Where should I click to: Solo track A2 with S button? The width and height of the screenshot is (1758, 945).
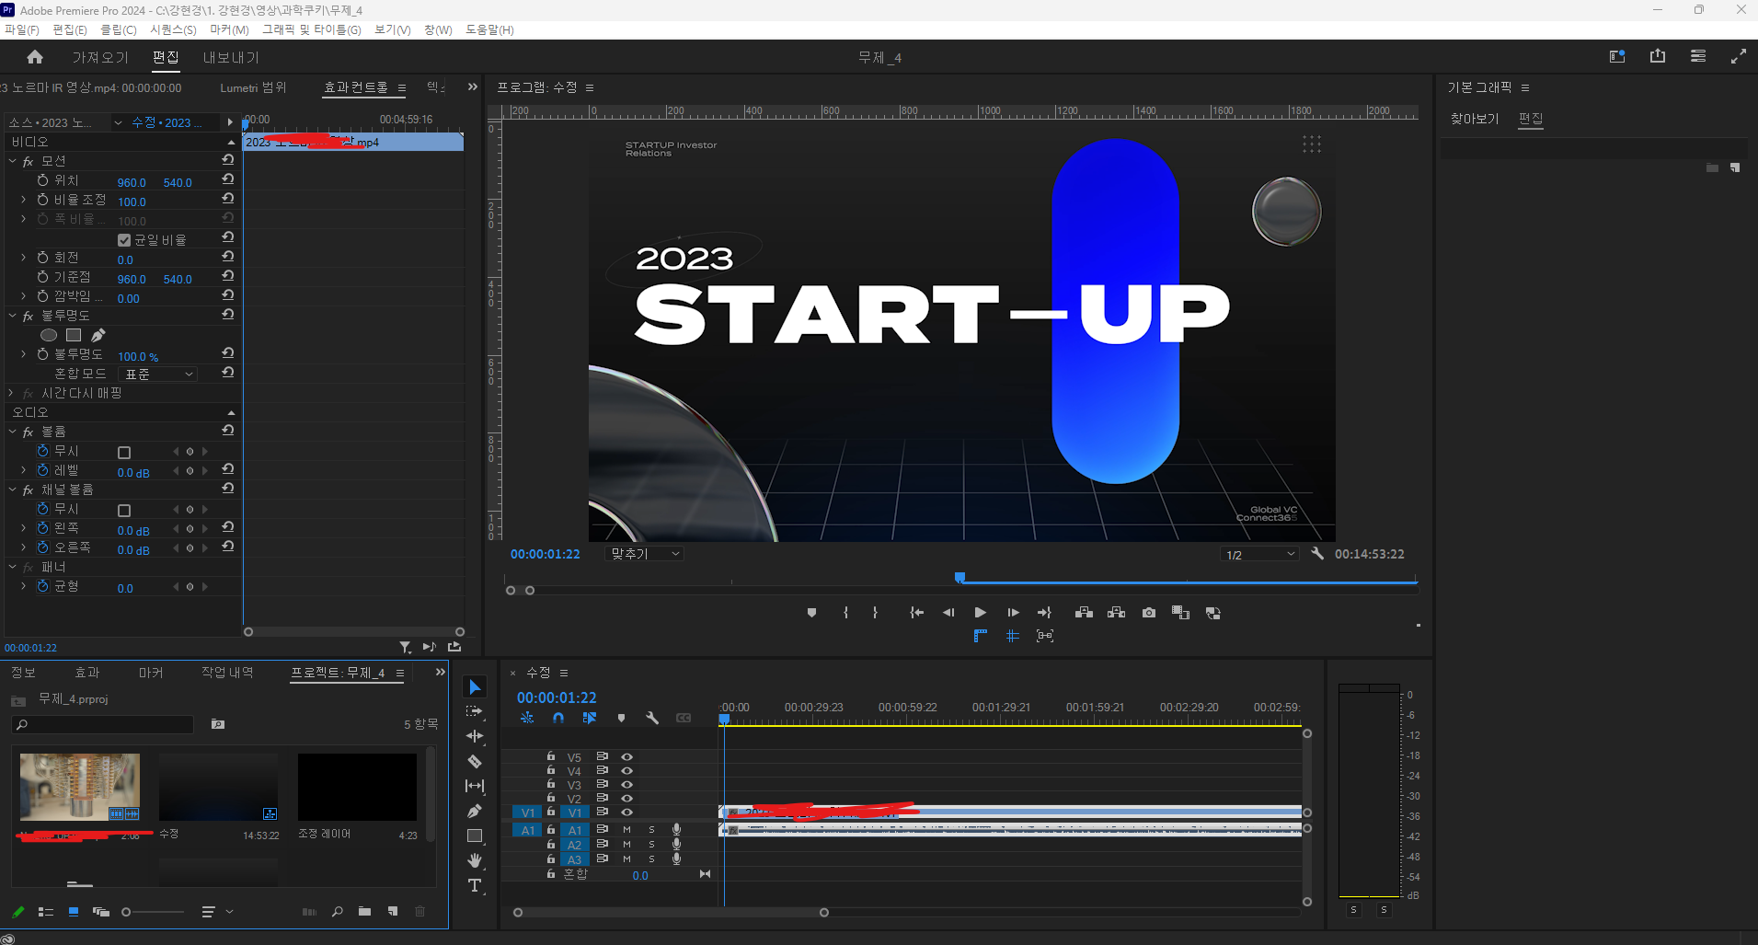pyautogui.click(x=651, y=845)
